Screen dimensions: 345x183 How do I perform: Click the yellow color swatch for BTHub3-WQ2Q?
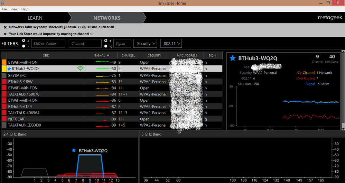[x=4, y=69]
